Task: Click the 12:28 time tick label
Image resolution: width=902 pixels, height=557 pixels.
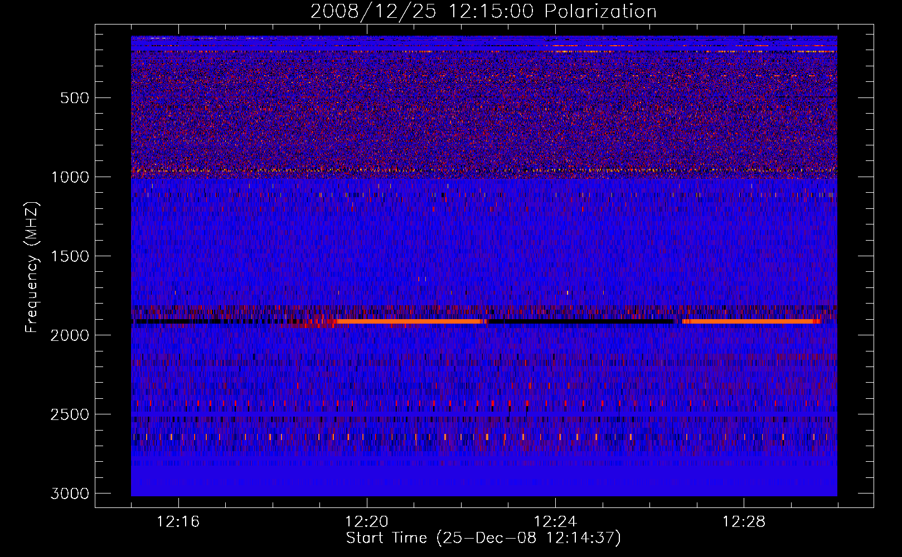Action: 744,522
